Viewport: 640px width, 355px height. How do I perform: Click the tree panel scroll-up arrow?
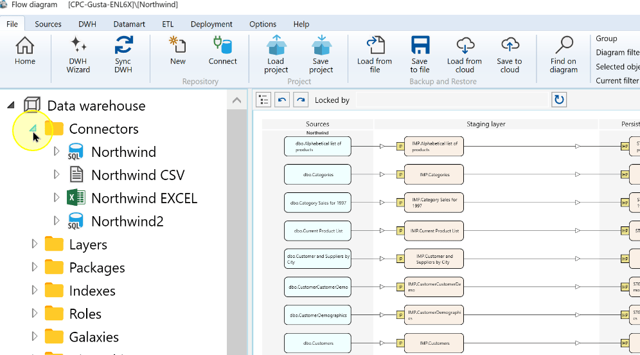pyautogui.click(x=236, y=100)
